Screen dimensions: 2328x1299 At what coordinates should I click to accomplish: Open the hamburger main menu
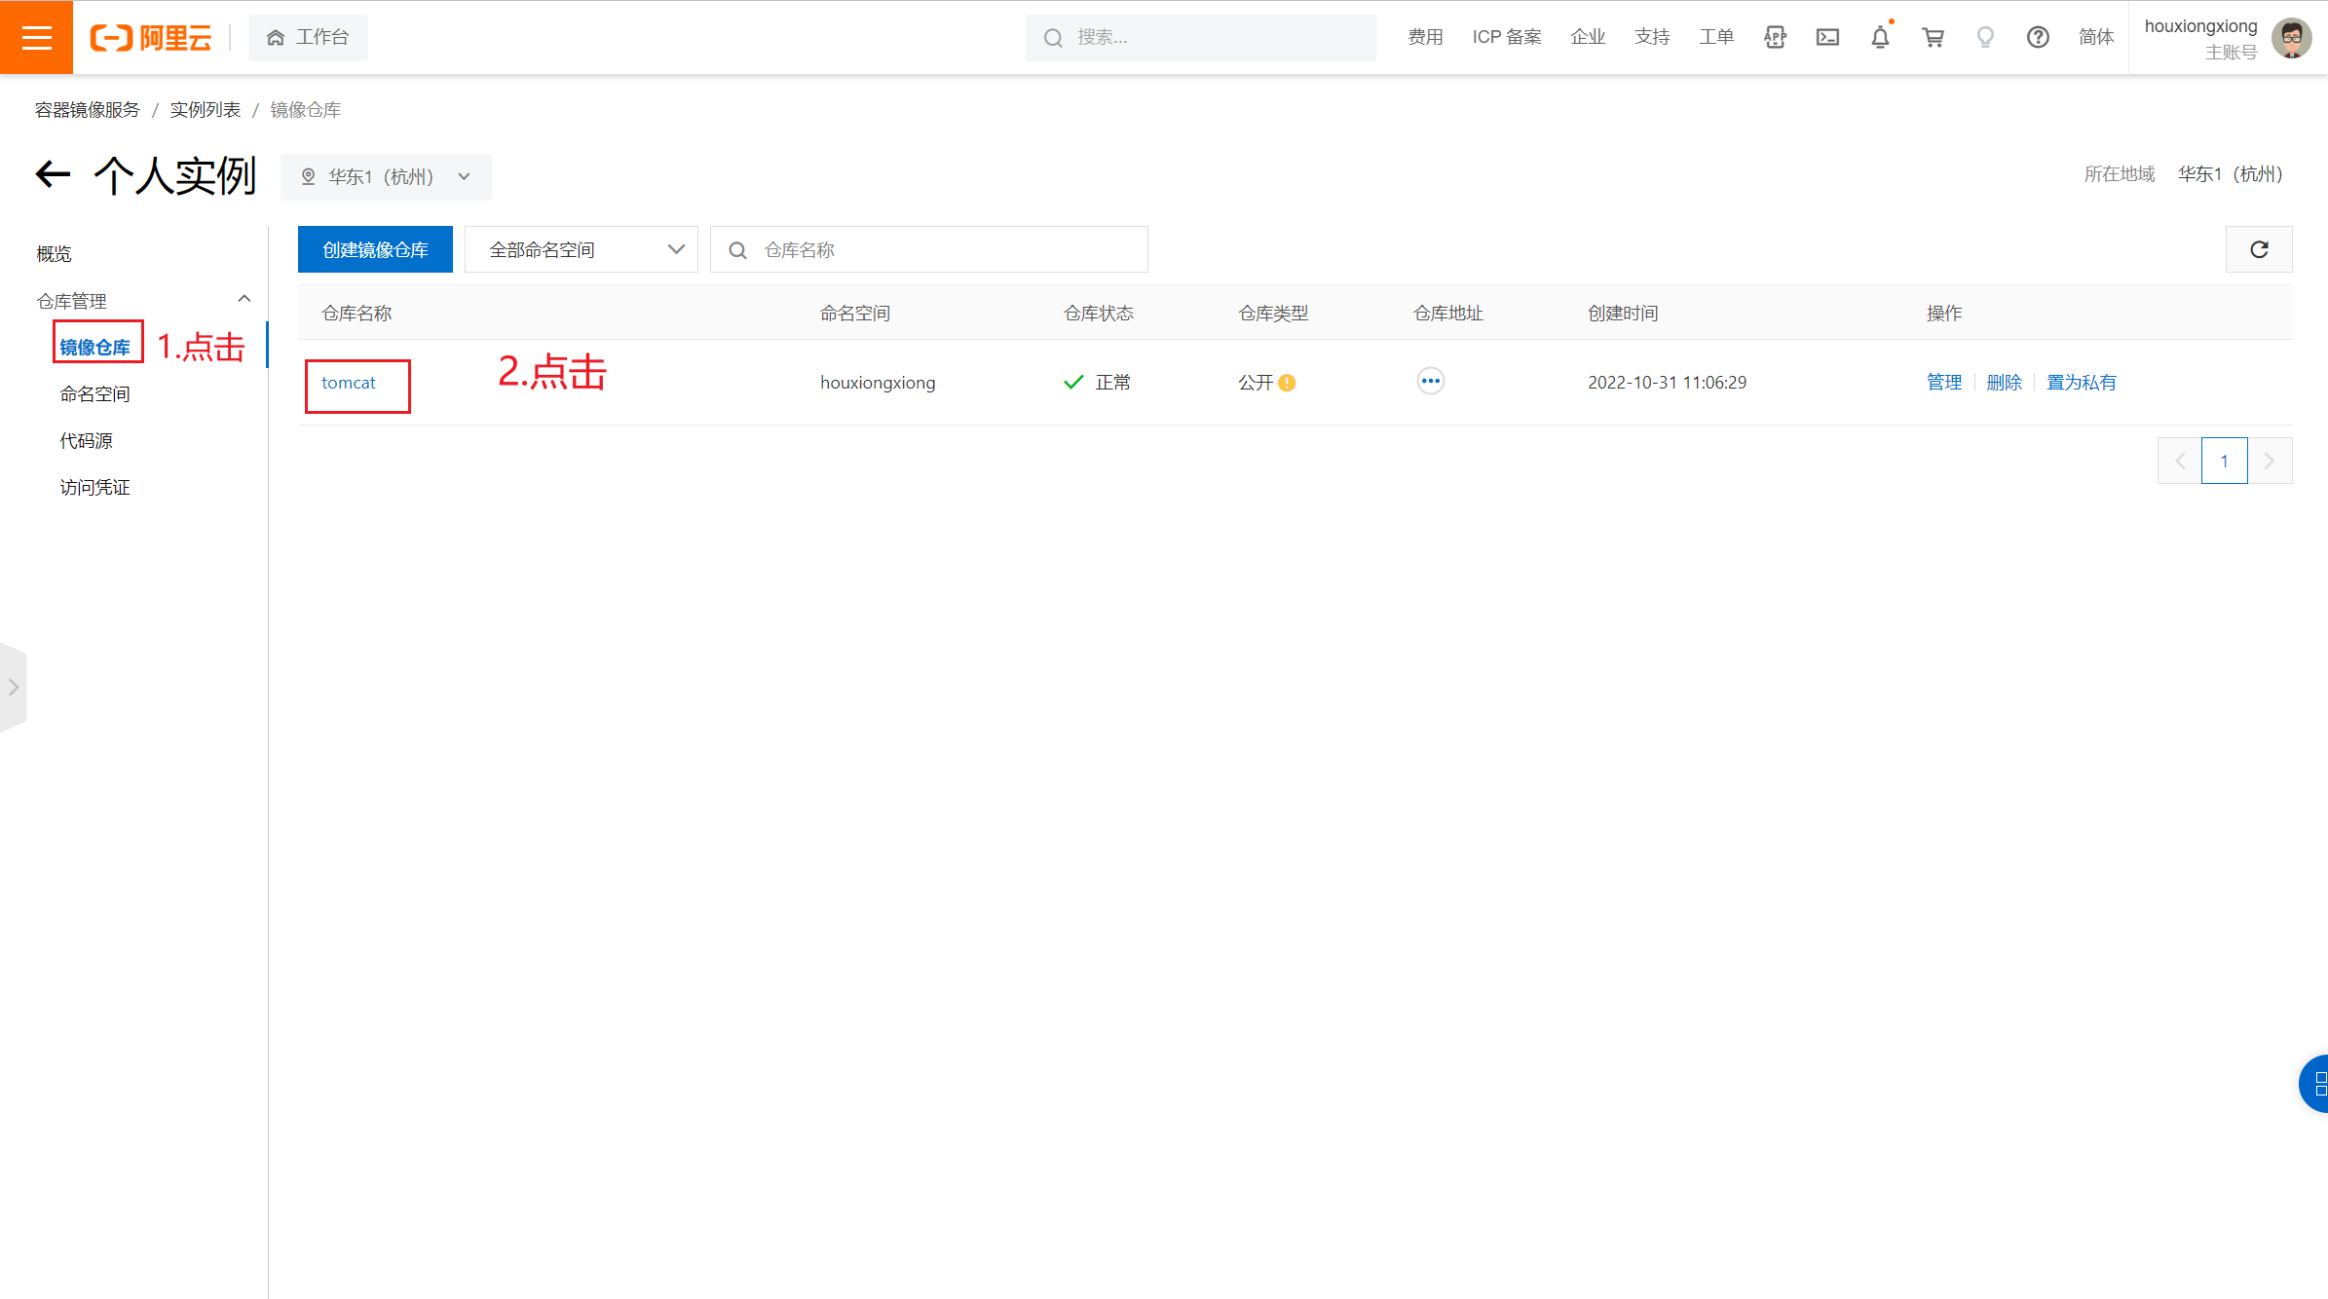pos(36,37)
